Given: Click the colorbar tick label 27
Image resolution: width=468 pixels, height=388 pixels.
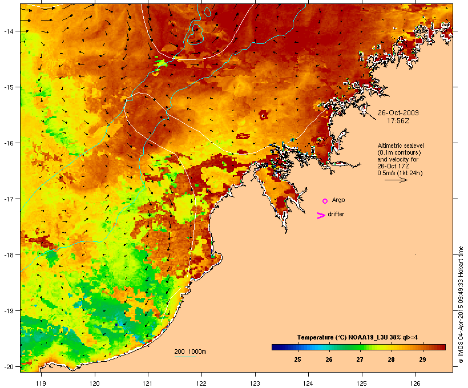Looking at the screenshot, I should 360,359.
